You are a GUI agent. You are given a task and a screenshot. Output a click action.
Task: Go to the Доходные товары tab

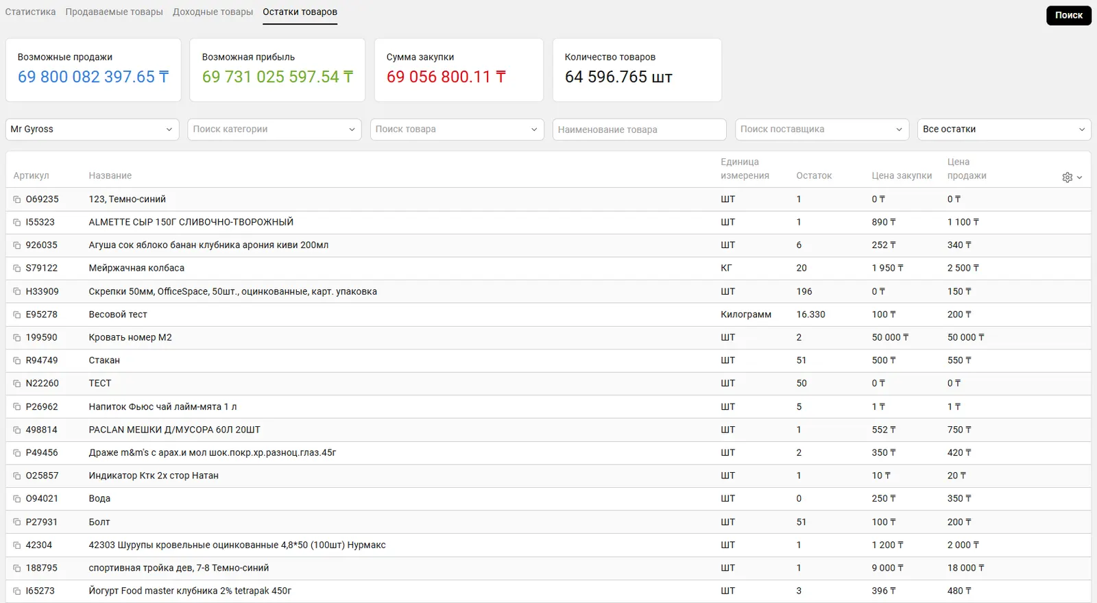[213, 12]
